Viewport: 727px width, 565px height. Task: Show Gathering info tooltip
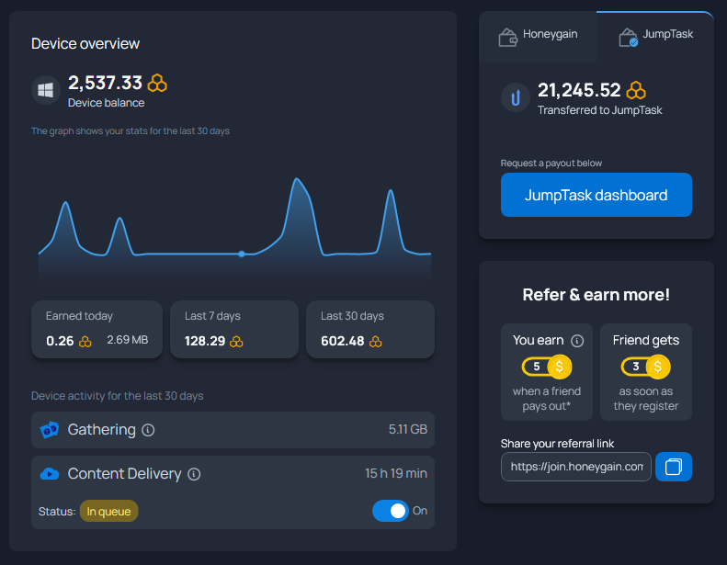point(148,430)
